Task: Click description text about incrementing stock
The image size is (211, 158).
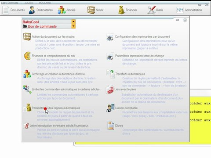Action: (68, 44)
